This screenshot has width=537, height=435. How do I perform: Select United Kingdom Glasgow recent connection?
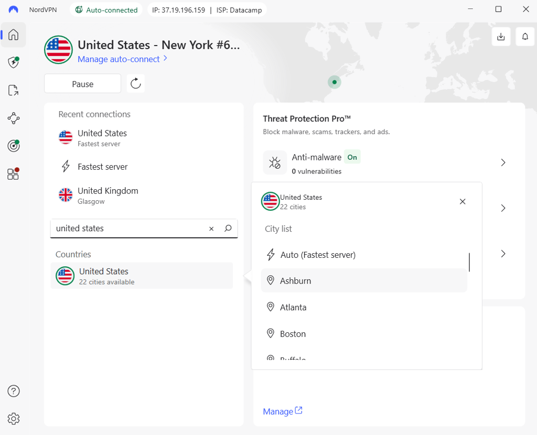pyautogui.click(x=144, y=196)
